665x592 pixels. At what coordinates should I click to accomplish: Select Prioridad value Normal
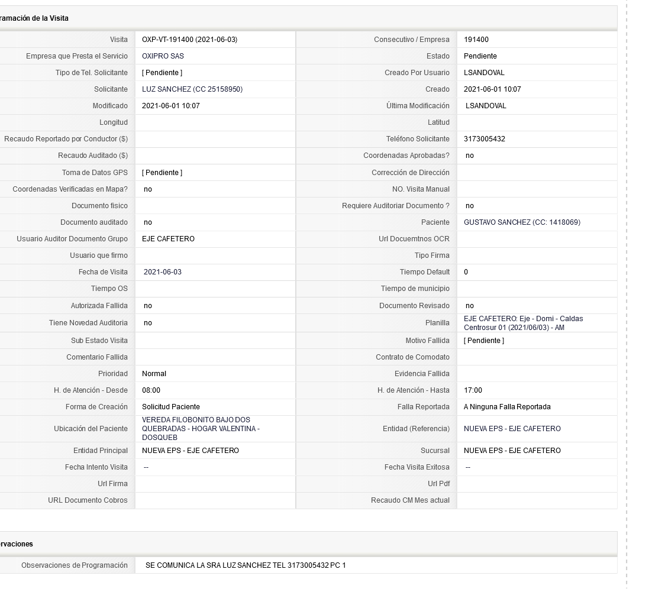(x=154, y=374)
